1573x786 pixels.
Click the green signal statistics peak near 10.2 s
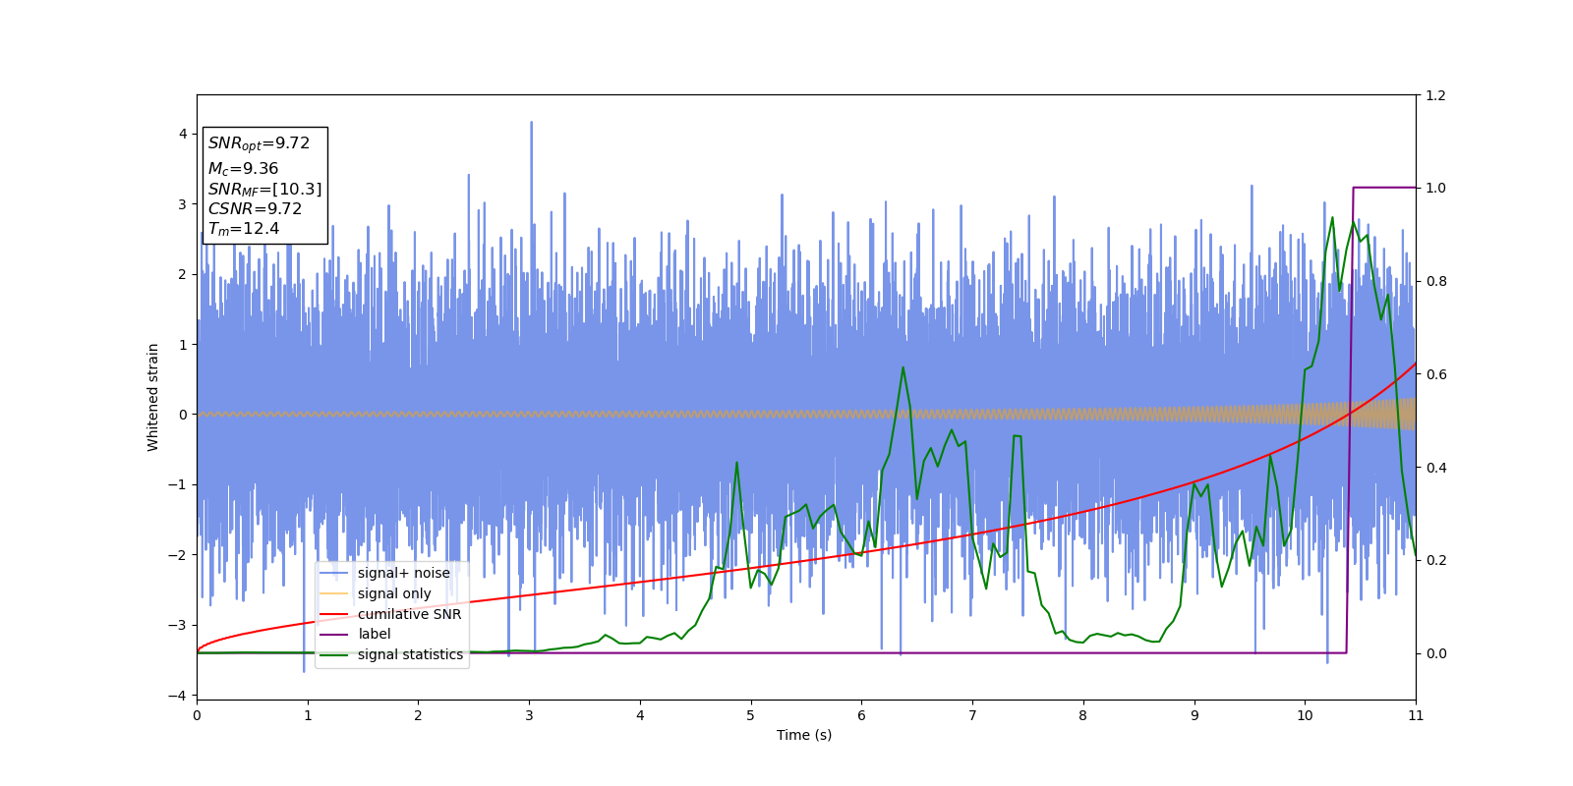click(1332, 218)
